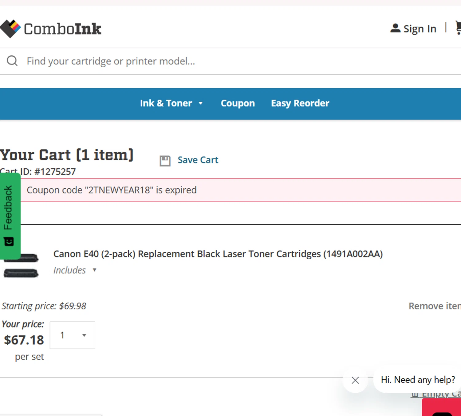Click the Remove item link

coord(435,306)
